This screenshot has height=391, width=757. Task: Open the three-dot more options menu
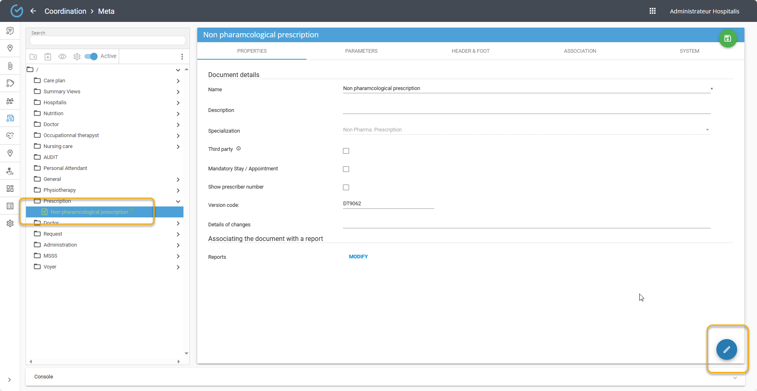[182, 57]
